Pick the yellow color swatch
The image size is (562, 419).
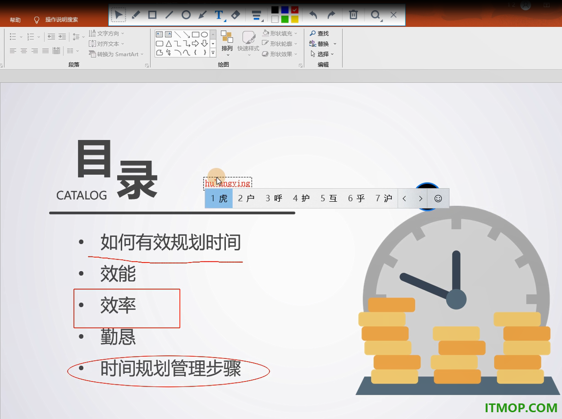click(294, 19)
